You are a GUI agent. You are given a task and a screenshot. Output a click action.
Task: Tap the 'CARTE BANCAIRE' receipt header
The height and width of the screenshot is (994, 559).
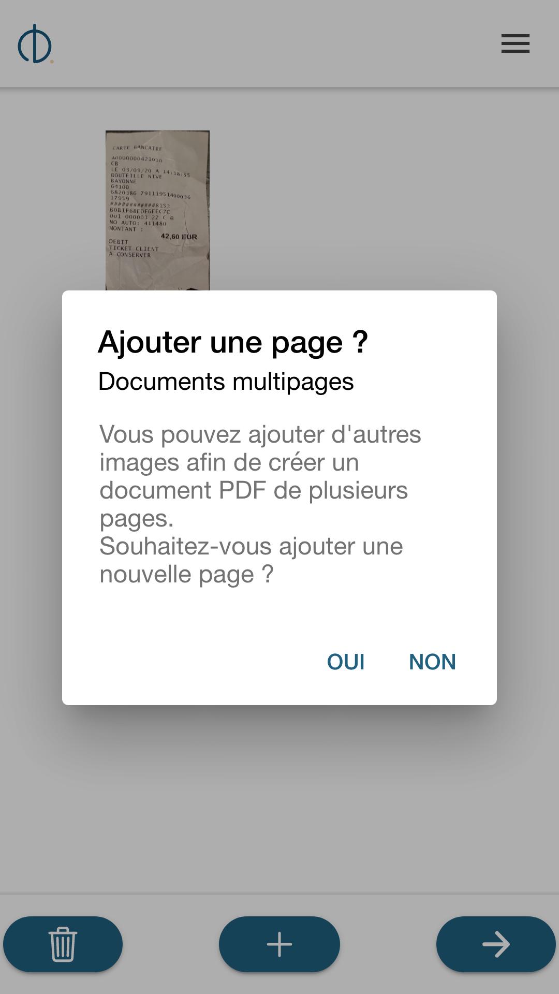pyautogui.click(x=137, y=148)
